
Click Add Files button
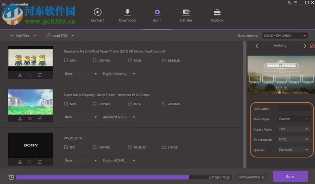click(19, 36)
